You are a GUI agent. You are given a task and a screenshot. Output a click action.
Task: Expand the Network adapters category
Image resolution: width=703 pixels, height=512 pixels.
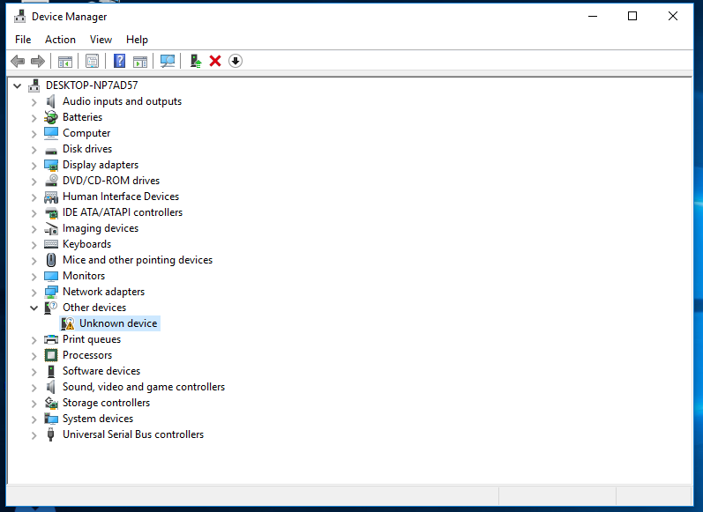[x=34, y=292]
